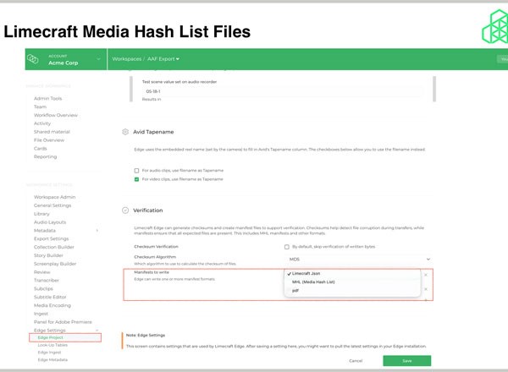Remove the second manifest row with X

(x=426, y=289)
